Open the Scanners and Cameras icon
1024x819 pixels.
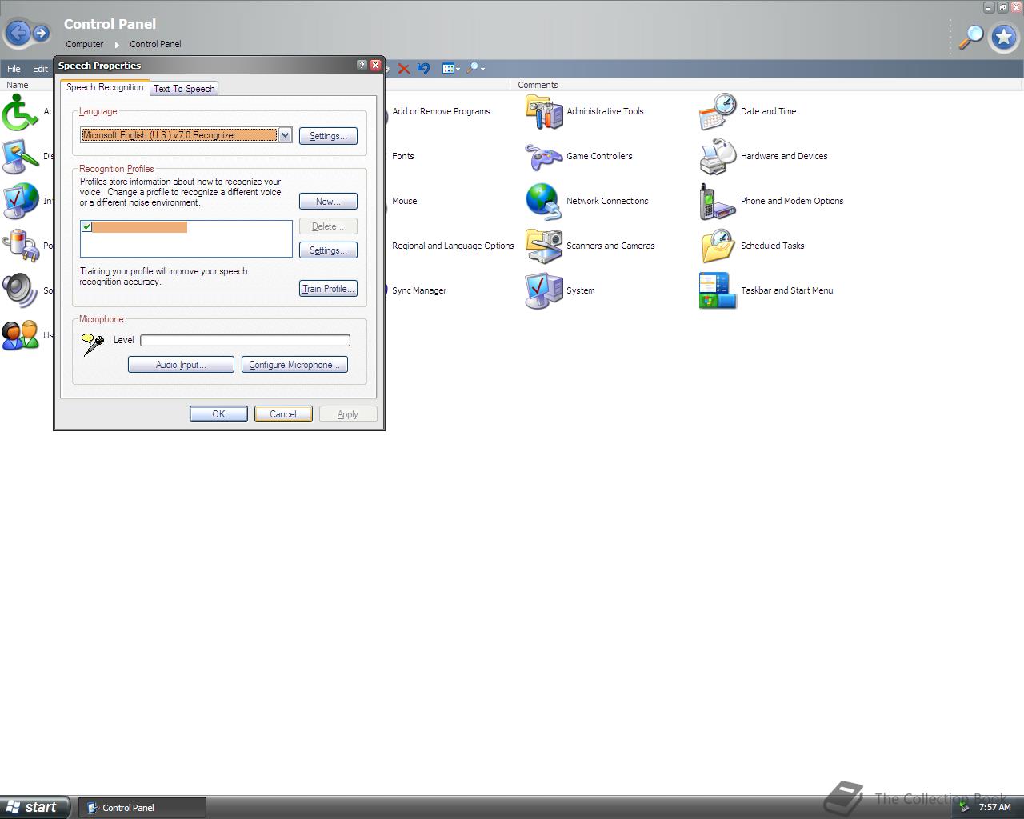click(544, 246)
